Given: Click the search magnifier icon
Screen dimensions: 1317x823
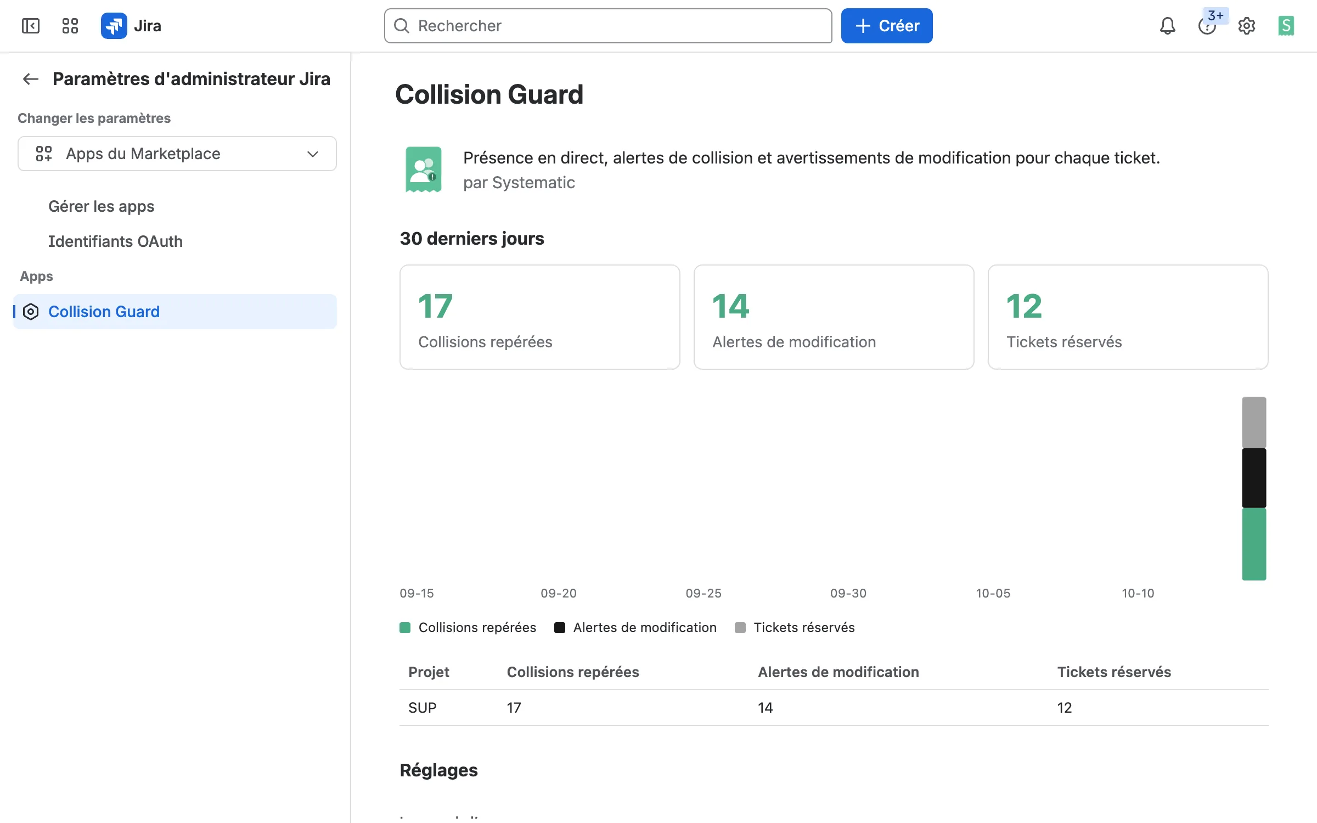Looking at the screenshot, I should pyautogui.click(x=402, y=26).
